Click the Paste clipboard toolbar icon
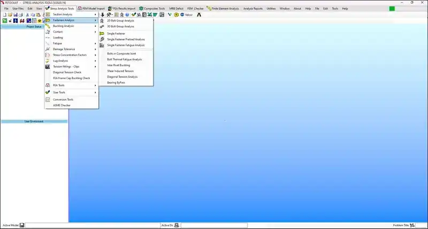428x229 pixels. (x=38, y=15)
